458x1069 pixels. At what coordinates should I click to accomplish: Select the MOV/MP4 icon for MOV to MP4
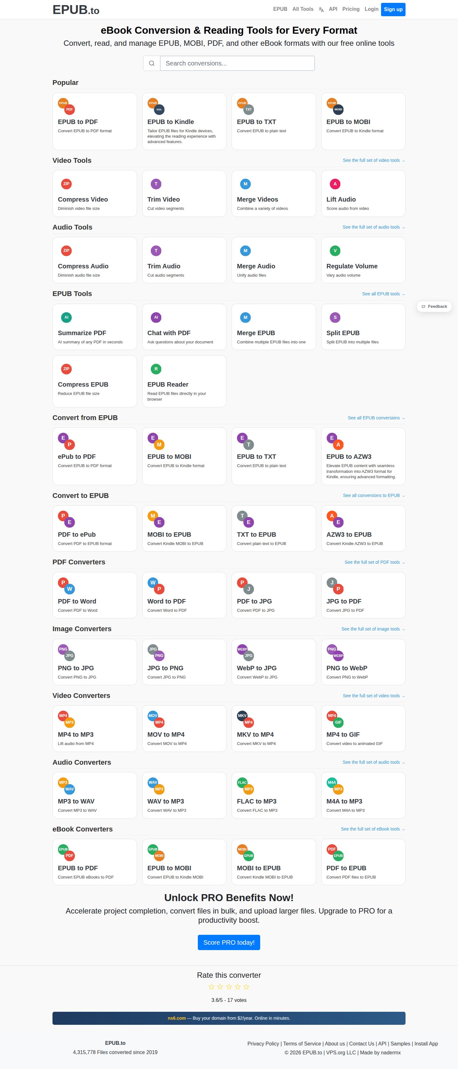[x=156, y=719]
